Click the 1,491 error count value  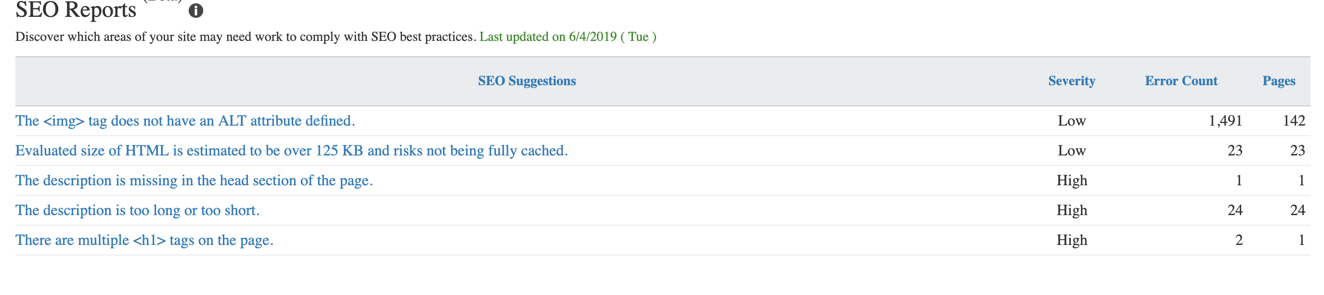point(1225,121)
